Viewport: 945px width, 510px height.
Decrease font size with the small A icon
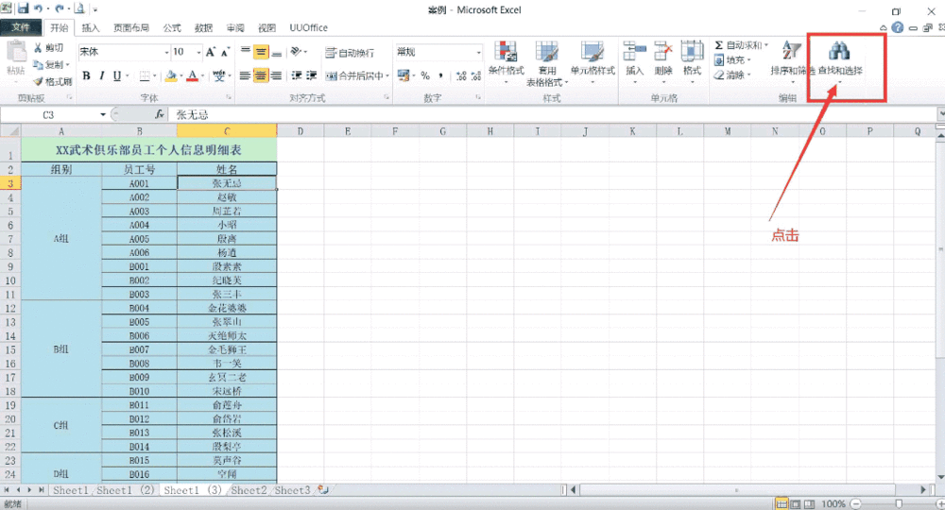click(226, 52)
